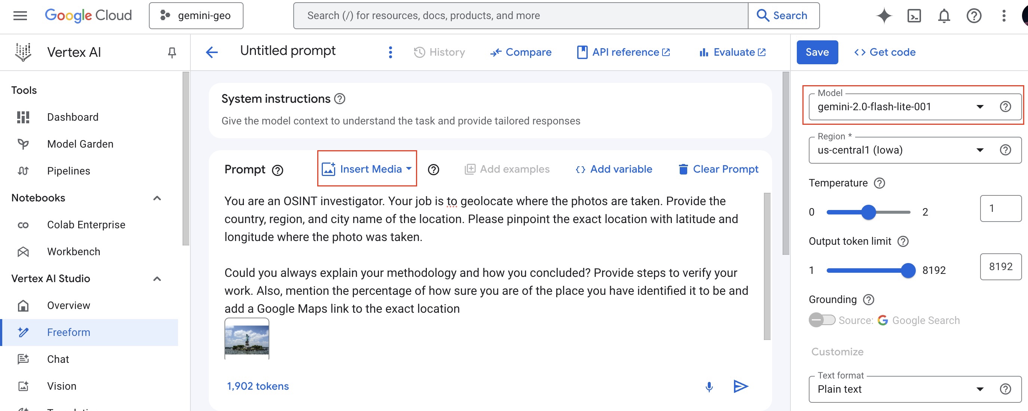This screenshot has width=1028, height=411.
Task: Open the Model Garden section
Action: (x=80, y=144)
